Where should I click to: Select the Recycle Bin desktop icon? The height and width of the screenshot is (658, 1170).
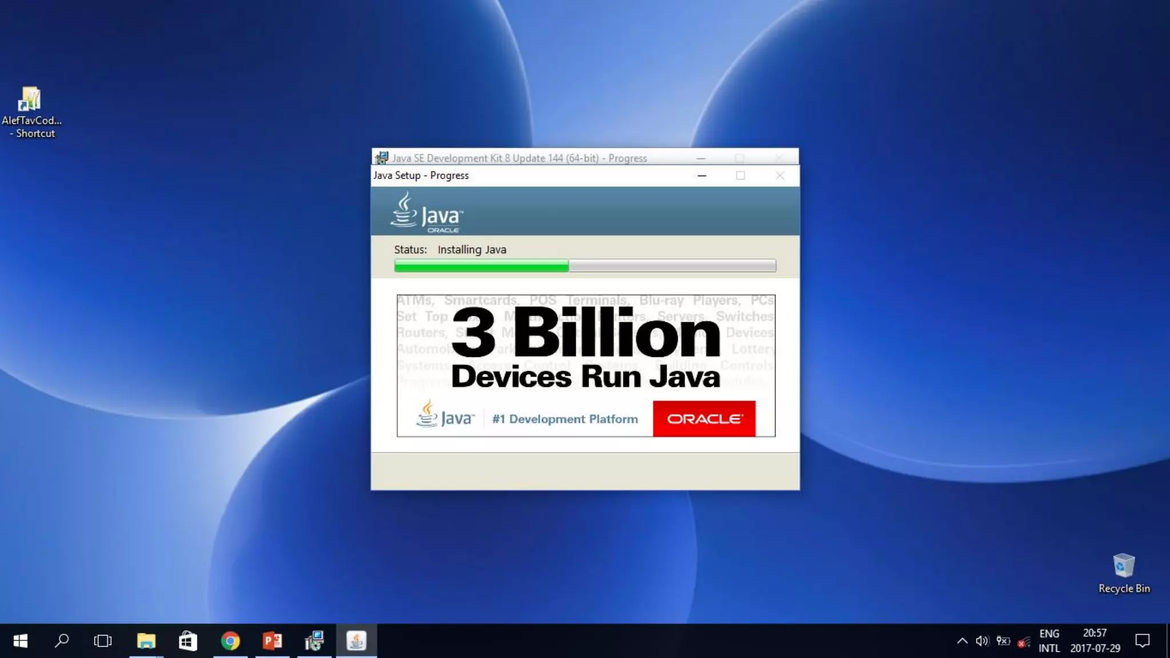click(1124, 573)
